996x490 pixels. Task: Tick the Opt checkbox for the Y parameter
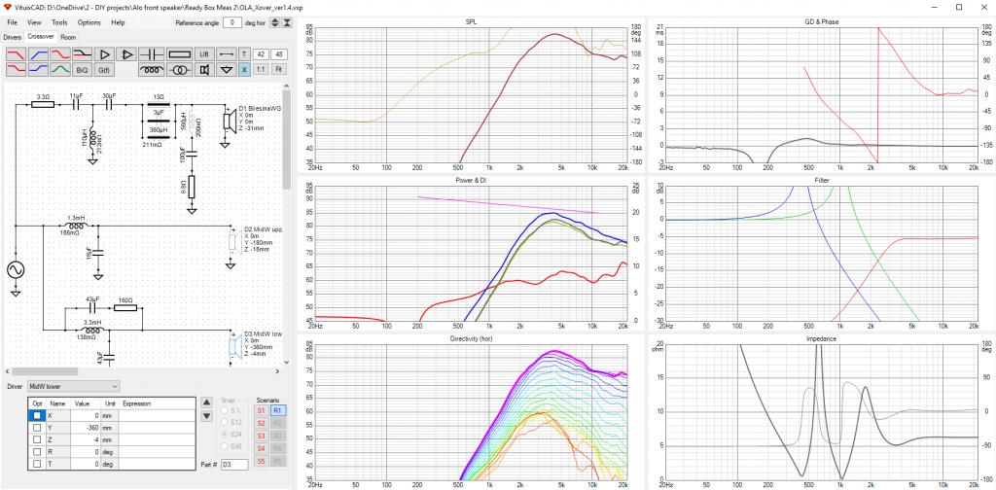[x=37, y=427]
